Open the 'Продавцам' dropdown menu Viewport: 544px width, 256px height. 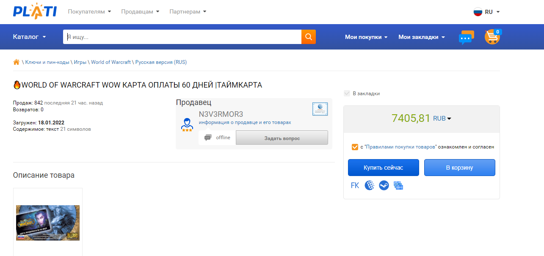(140, 11)
